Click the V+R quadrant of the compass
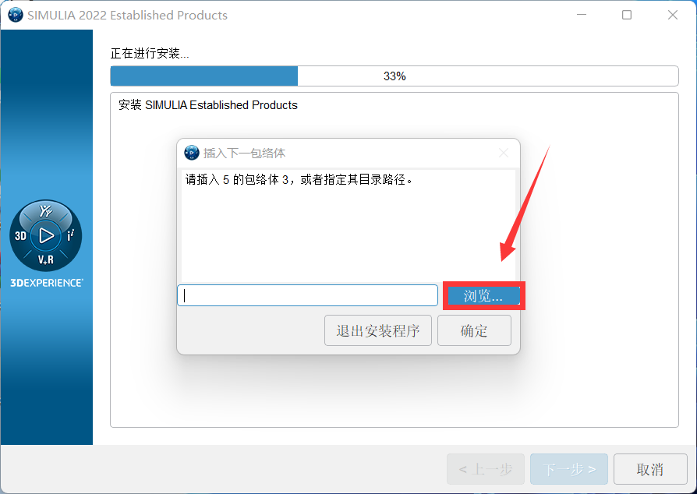Screen dimensions: 697x494 point(46,259)
